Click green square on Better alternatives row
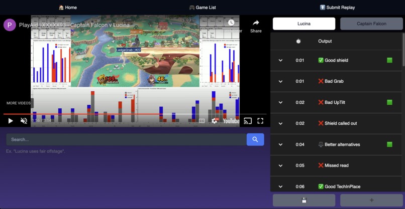The image size is (405, 209). click(389, 144)
